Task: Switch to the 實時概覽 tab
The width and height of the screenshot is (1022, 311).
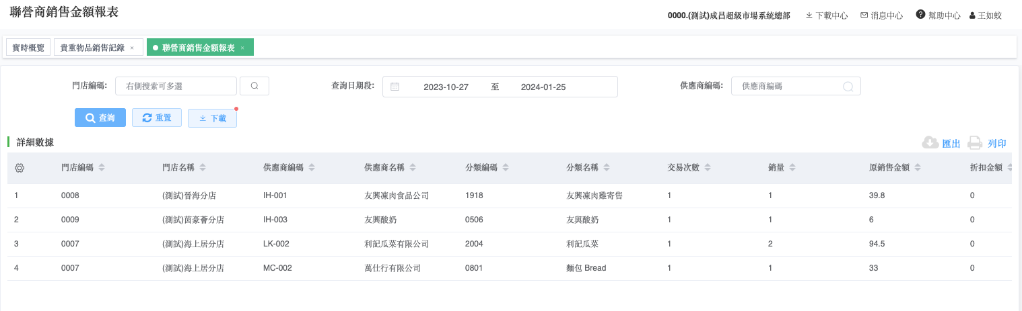Action: coord(28,48)
